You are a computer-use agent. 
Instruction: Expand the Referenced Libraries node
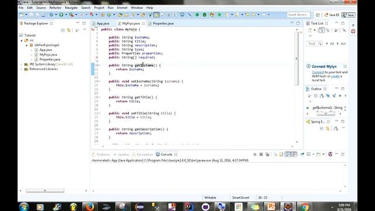click(21, 69)
